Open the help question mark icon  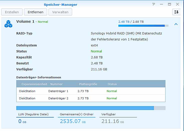pyautogui.click(x=154, y=4)
